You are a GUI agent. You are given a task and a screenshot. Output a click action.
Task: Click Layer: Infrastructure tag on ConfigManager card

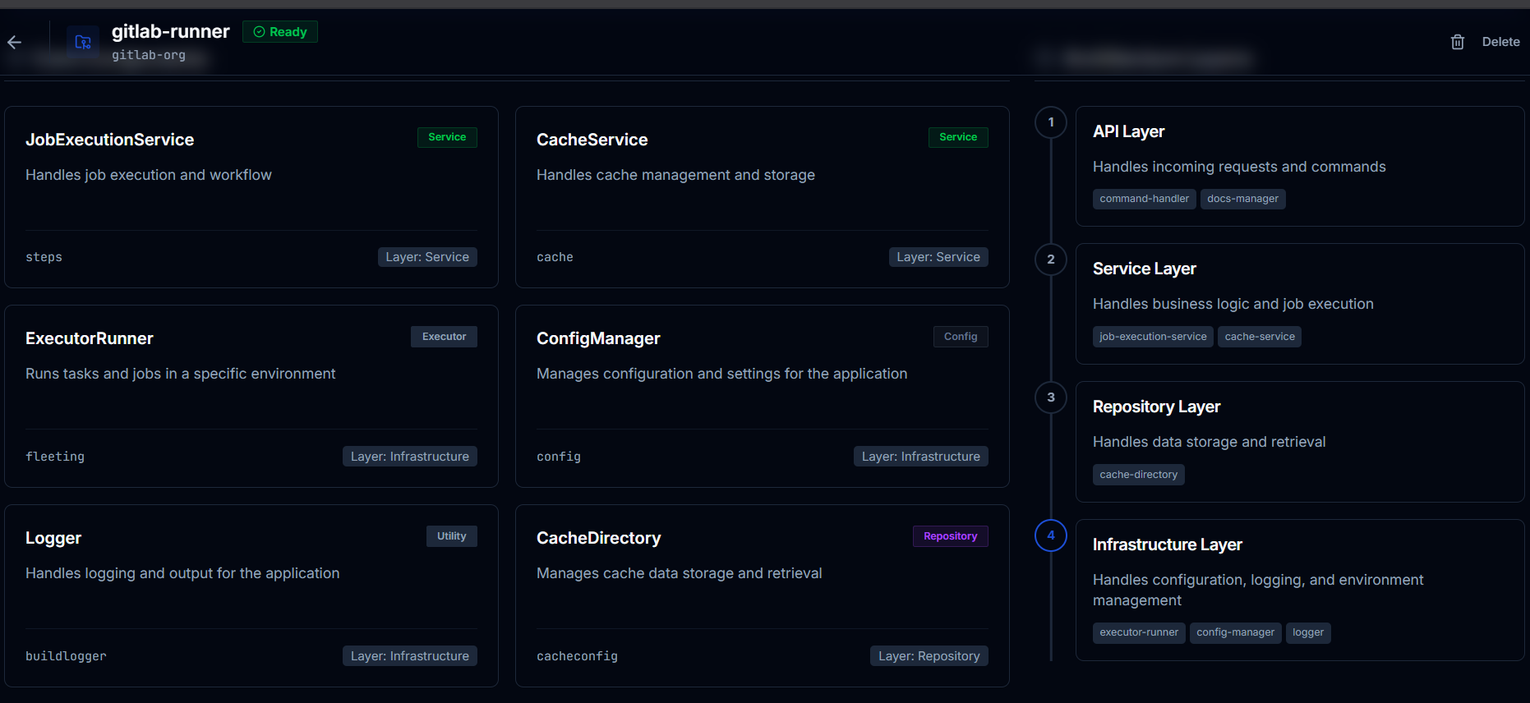(921, 457)
